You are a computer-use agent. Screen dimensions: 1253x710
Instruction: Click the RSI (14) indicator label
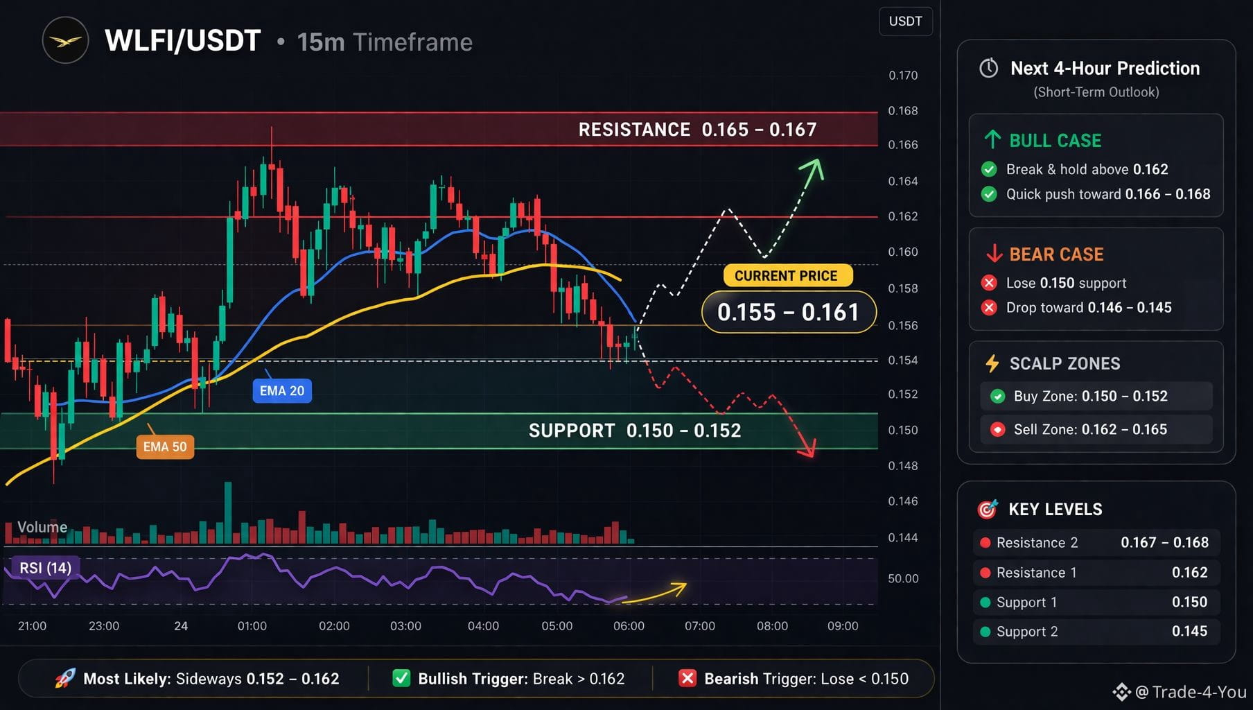pyautogui.click(x=45, y=568)
